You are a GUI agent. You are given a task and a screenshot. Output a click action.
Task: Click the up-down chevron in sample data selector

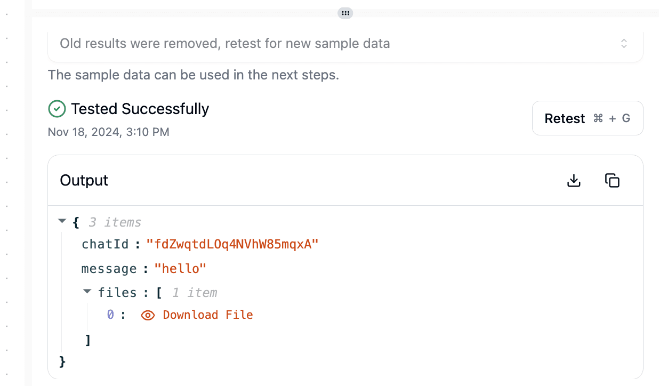click(624, 44)
